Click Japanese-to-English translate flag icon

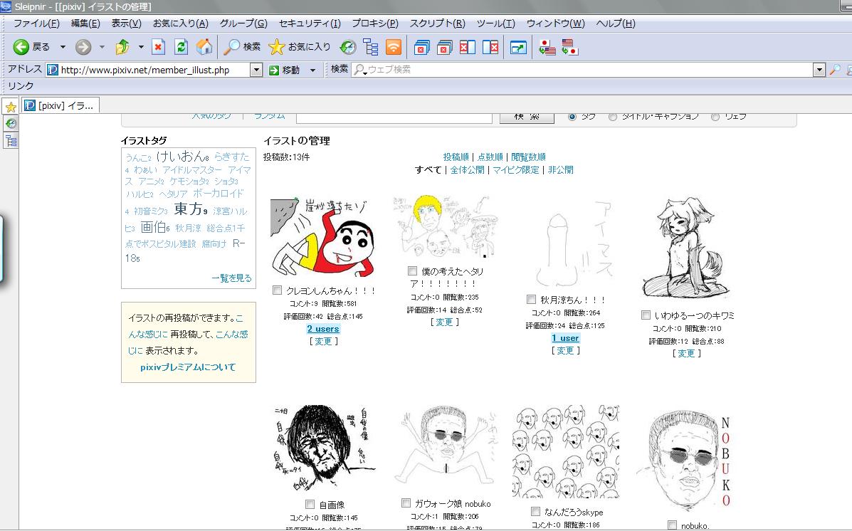[x=547, y=47]
